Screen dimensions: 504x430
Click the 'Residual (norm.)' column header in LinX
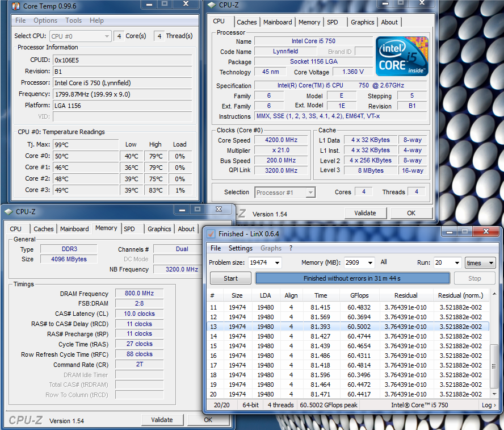tap(461, 295)
